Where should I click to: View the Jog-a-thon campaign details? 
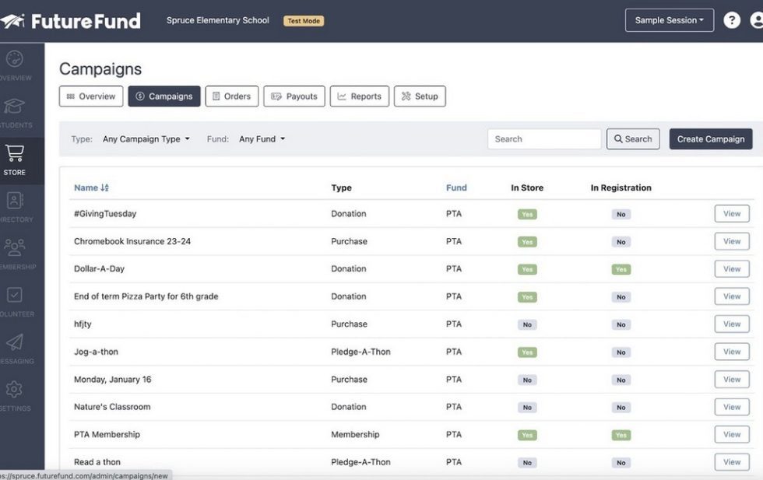pyautogui.click(x=731, y=351)
